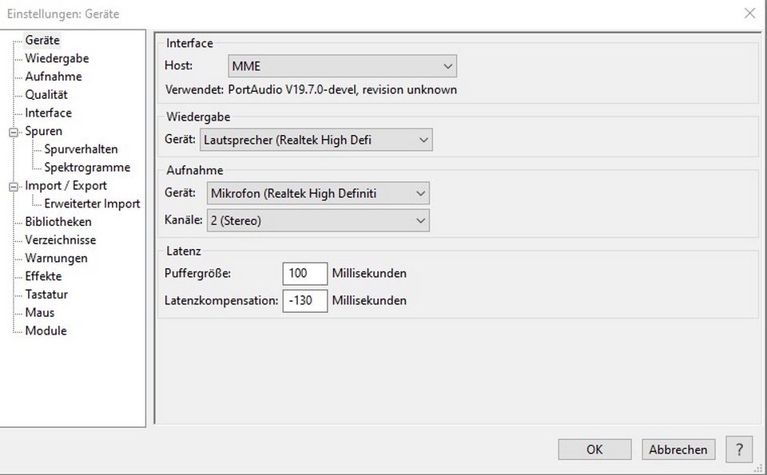Open the Tastatur settings page
Viewport: 767px width, 475px height.
pos(46,295)
